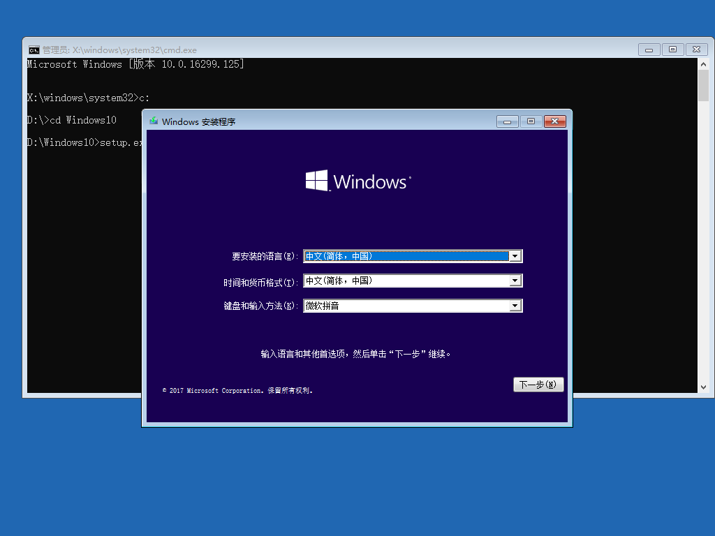Maximize the Windows 安装程序 window

coord(531,121)
